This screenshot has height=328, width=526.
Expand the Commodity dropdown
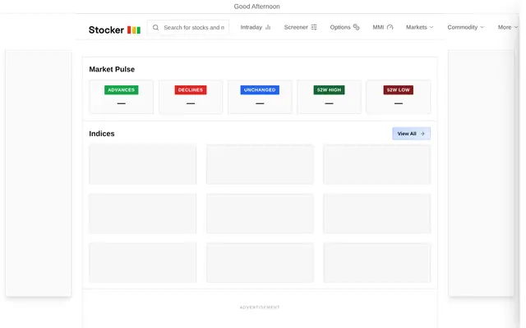(x=466, y=27)
